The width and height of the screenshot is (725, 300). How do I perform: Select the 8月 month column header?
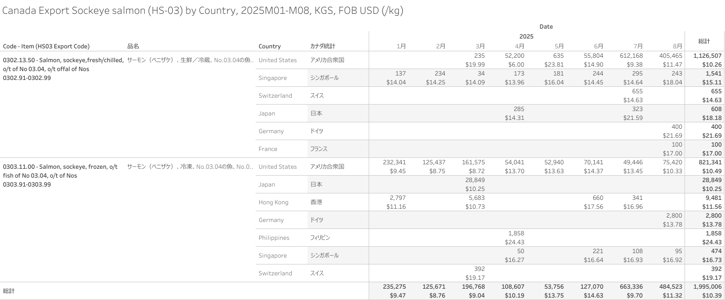[678, 46]
